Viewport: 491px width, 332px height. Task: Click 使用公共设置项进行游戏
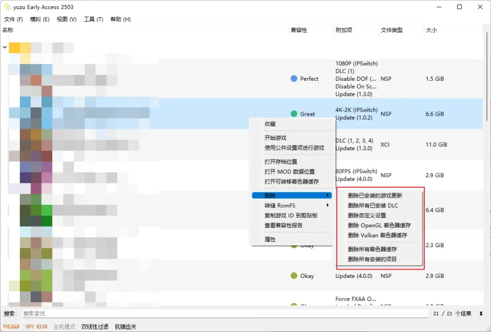coord(294,148)
